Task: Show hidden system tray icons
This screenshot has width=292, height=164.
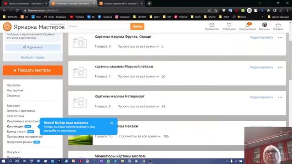Action: [227, 161]
